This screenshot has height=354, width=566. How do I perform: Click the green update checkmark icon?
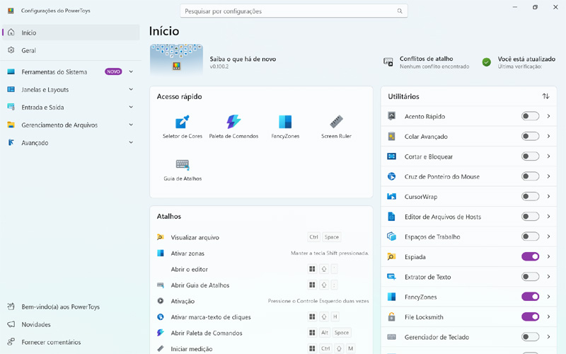487,62
